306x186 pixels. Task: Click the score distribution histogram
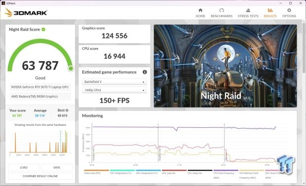click(40, 143)
